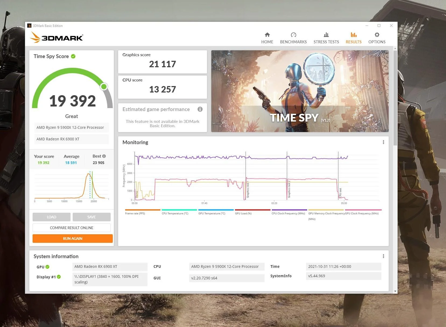Viewport: 446px width, 327px height.
Task: Click Compare Result Online
Action: point(72,228)
